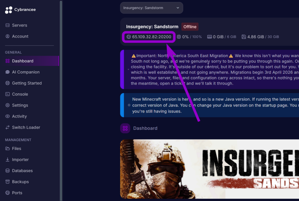Click the Files folder icon
299x201 pixels.
point(7,148)
